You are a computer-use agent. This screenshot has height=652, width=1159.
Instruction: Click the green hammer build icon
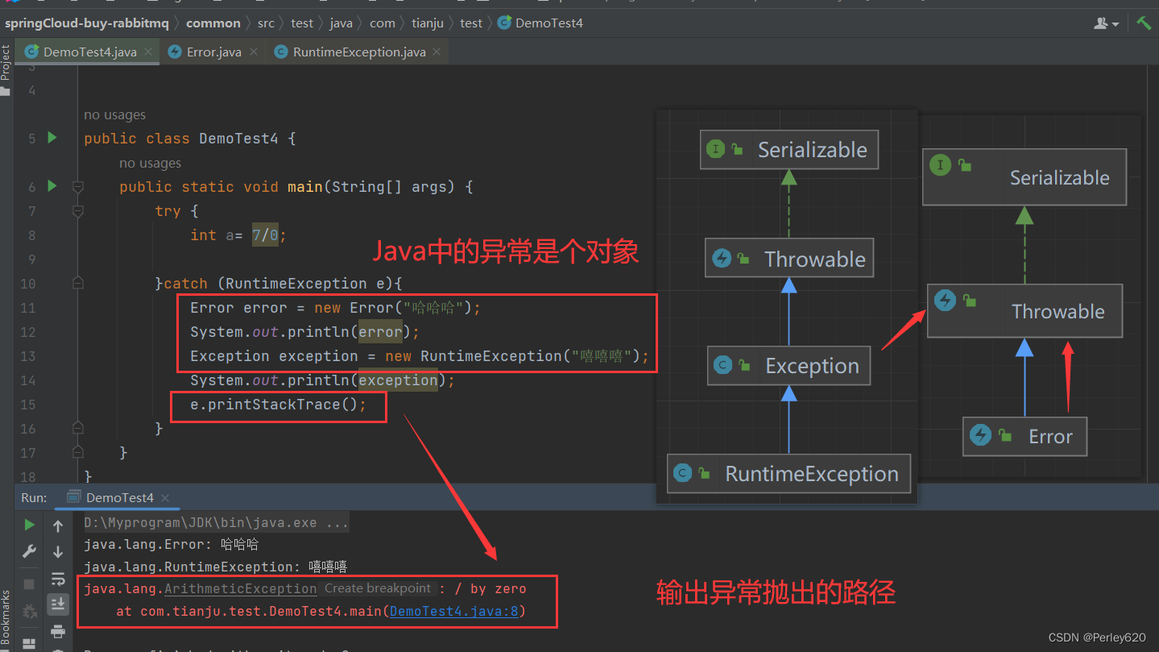pos(1144,23)
